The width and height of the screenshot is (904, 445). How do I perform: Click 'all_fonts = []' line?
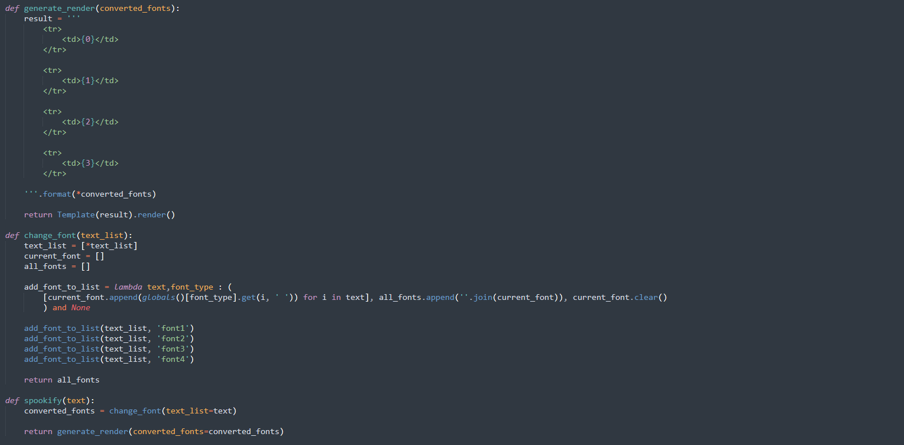(x=57, y=266)
